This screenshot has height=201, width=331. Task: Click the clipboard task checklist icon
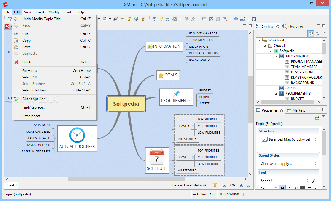pyautogui.click(x=175, y=19)
